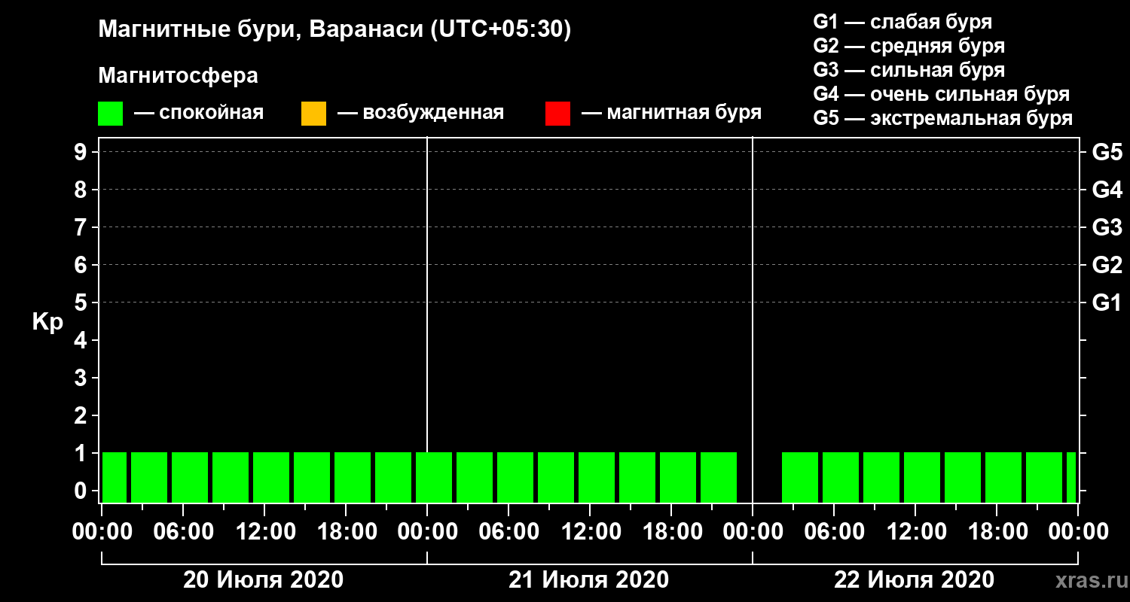Select the — магнитная буря legend label
1130x602 pixels.
pyautogui.click(x=672, y=114)
